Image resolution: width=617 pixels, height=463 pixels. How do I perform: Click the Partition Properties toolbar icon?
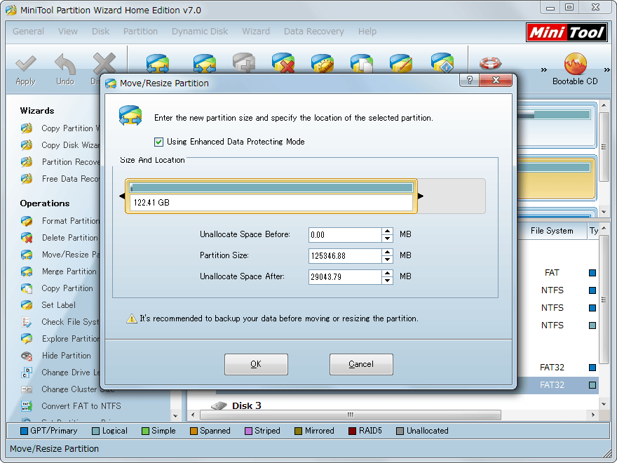(442, 63)
